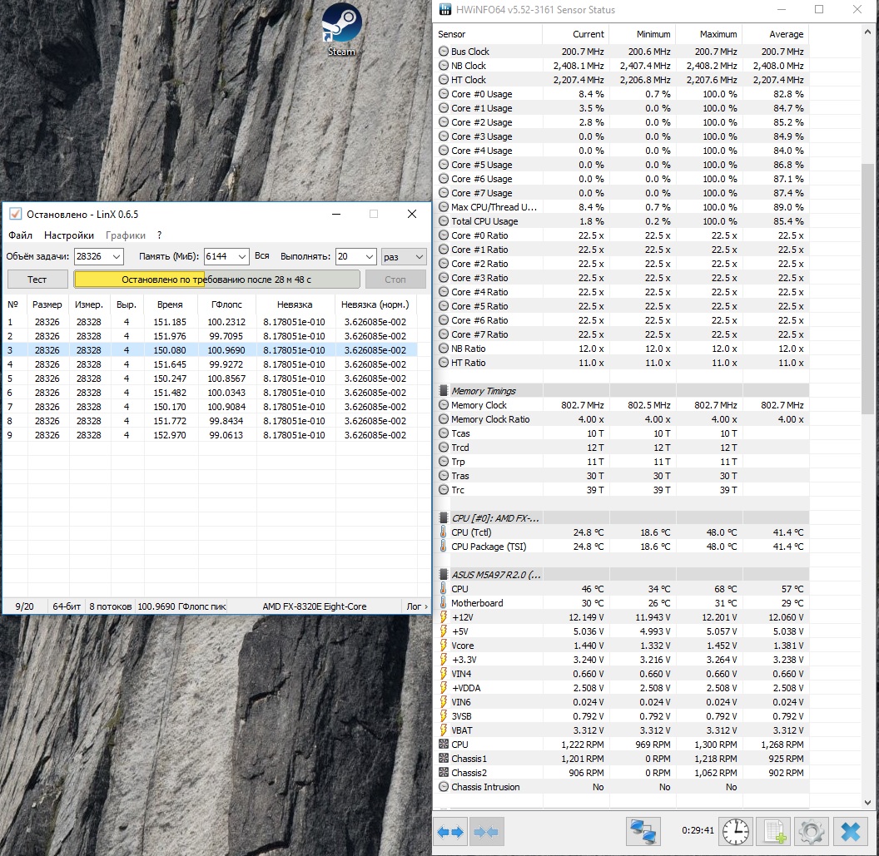Open HWiNFO sensor settings gear

812,831
